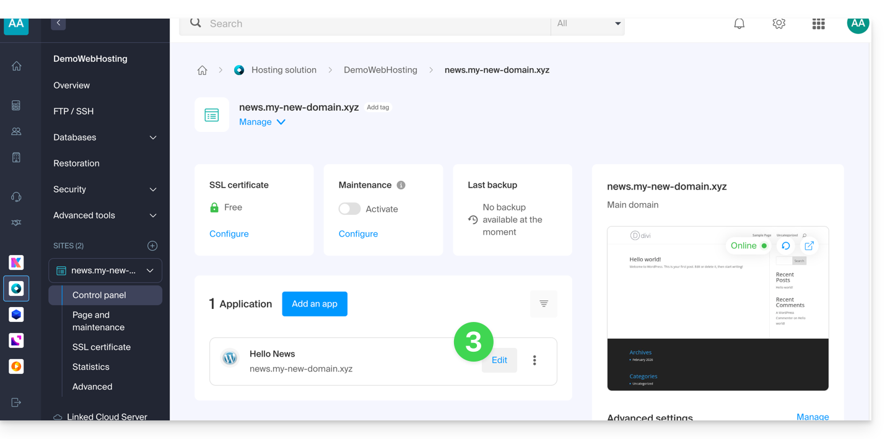This screenshot has height=439, width=890.
Task: Open the Hello News three-dot menu
Action: 534,360
